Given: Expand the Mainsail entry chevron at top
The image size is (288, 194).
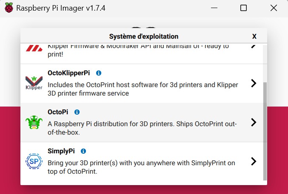Looking at the screenshot, I should click(254, 46).
